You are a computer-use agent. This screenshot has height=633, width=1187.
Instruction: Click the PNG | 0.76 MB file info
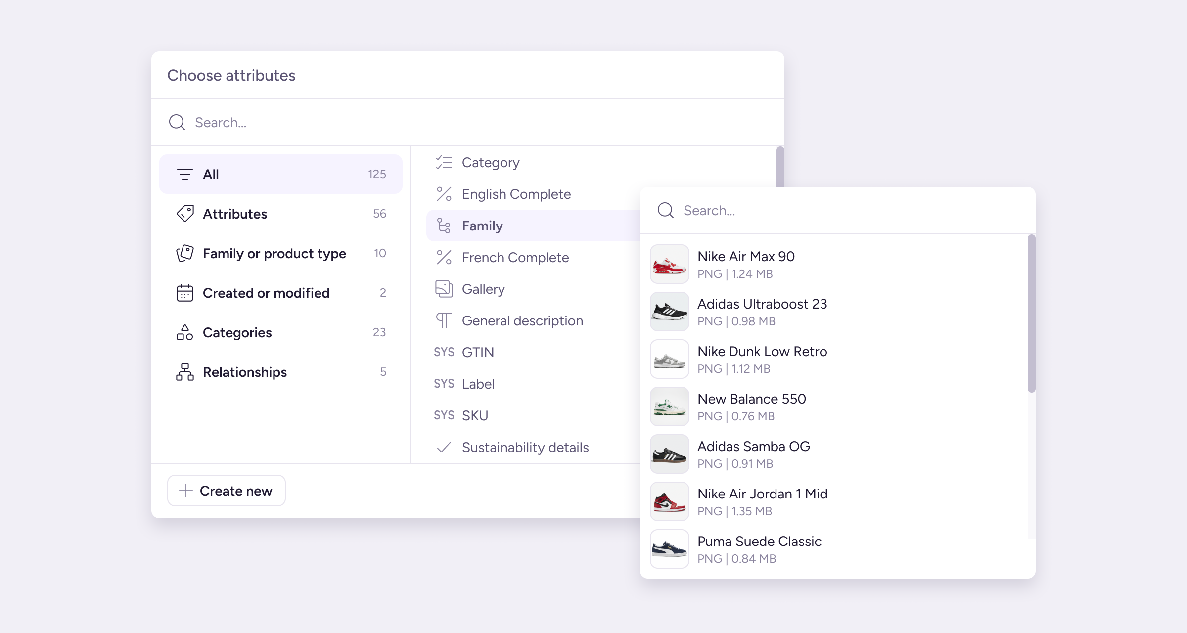[x=736, y=416]
